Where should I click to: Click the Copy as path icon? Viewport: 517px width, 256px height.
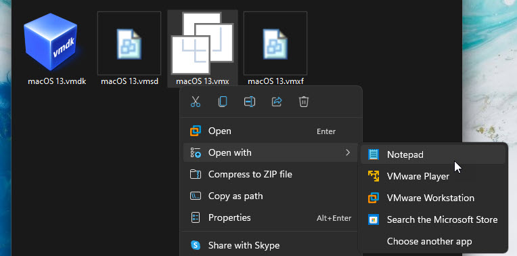tap(196, 196)
